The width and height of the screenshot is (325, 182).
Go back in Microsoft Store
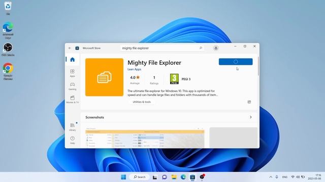coord(70,48)
